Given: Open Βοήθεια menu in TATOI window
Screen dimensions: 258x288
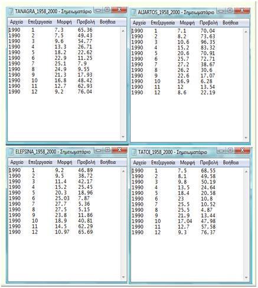Looking at the screenshot, I should [231, 163].
